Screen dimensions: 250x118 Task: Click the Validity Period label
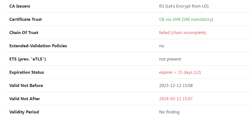point(24,112)
